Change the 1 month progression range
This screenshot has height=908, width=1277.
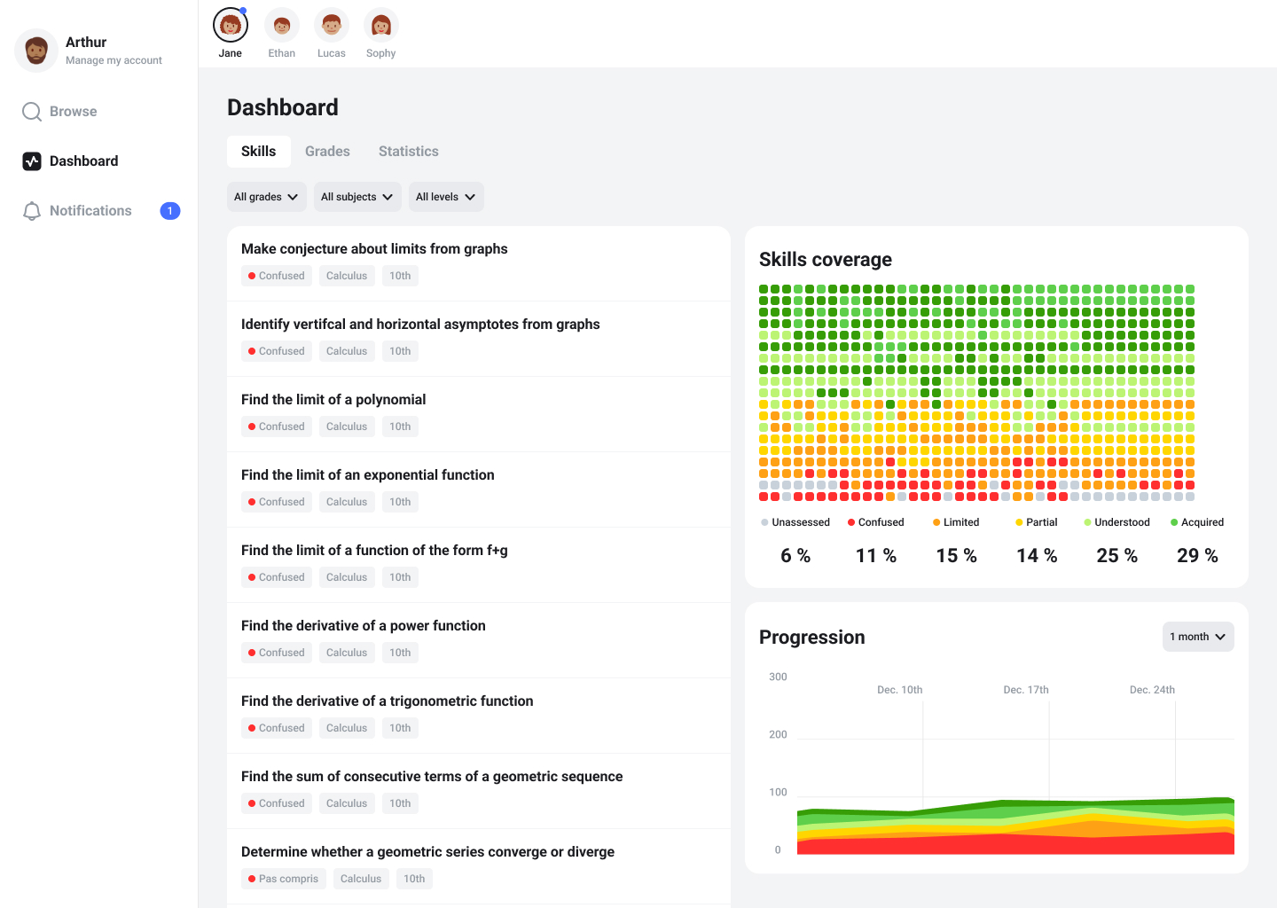pyautogui.click(x=1197, y=637)
